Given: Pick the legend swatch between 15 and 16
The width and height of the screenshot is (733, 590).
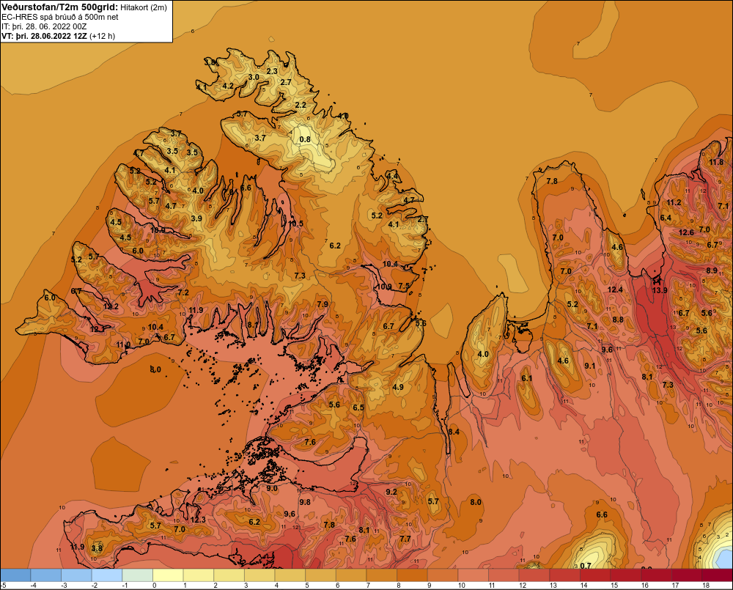Looking at the screenshot, I should point(626,575).
